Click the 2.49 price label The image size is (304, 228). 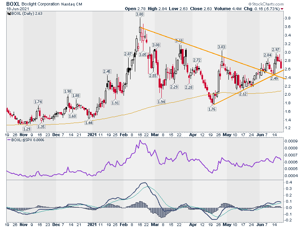coord(274,78)
